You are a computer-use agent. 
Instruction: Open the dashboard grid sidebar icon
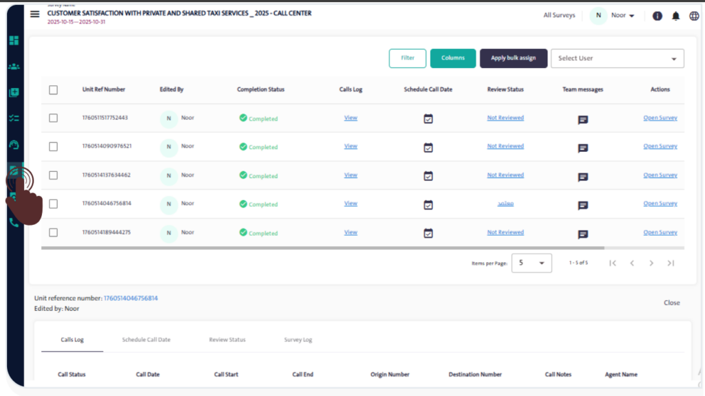click(14, 41)
